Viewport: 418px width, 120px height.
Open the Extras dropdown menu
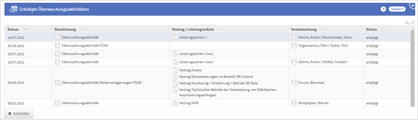397,9
